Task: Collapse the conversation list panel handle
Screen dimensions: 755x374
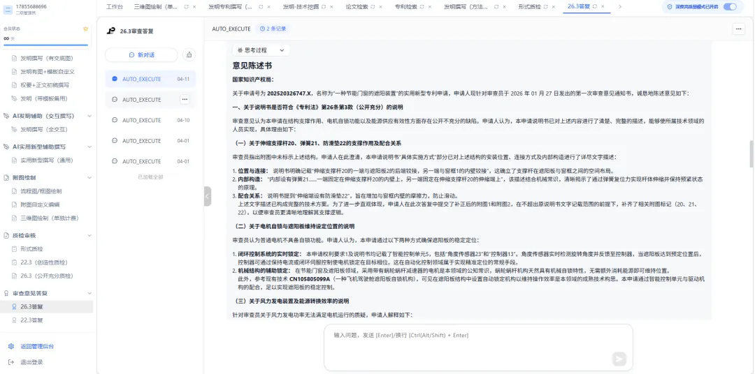Action: (208, 196)
